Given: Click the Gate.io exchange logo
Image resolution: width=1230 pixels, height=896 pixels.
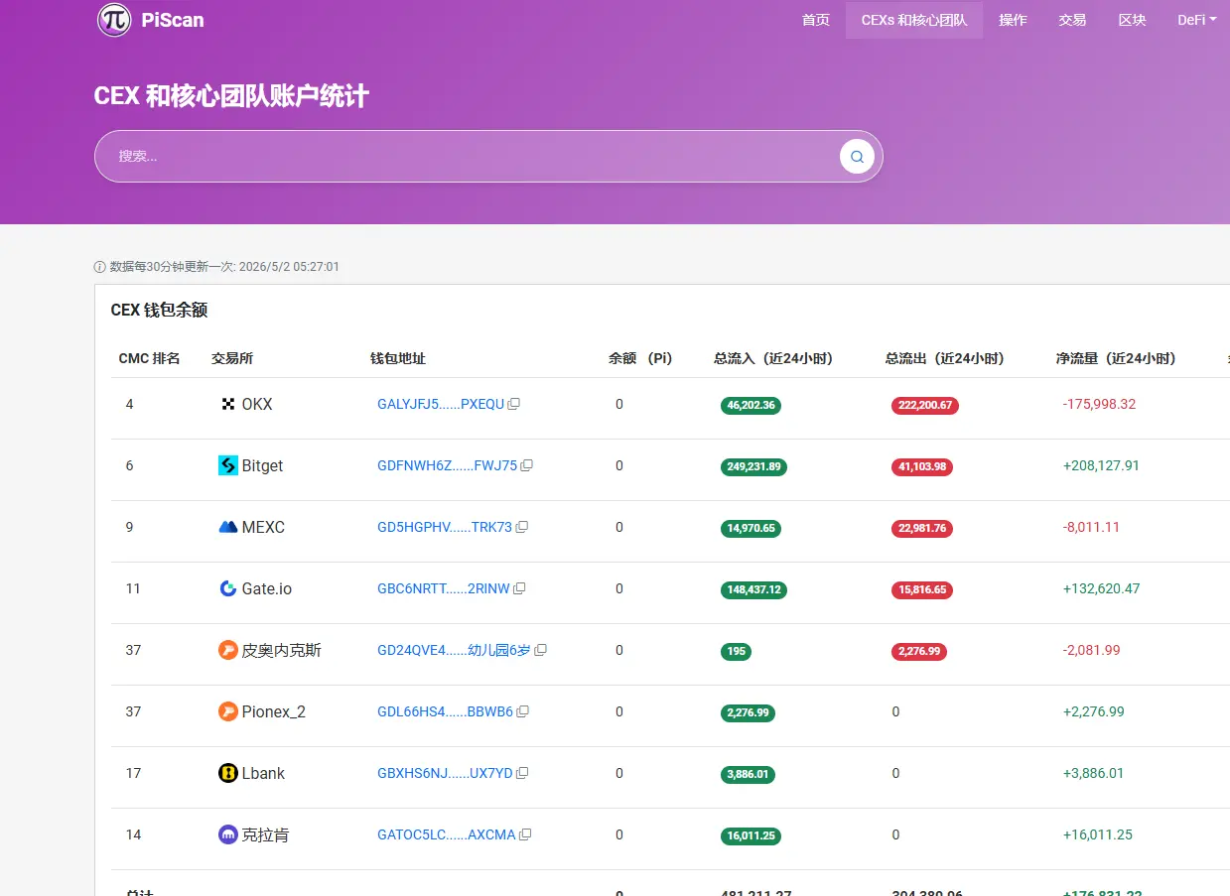Looking at the screenshot, I should point(228,588).
